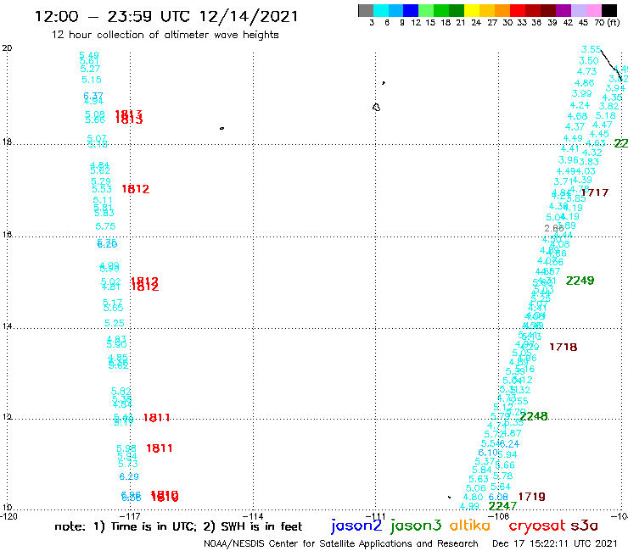This screenshot has width=628, height=551.
Task: Select the orange swatch before 30
Action: (502, 10)
